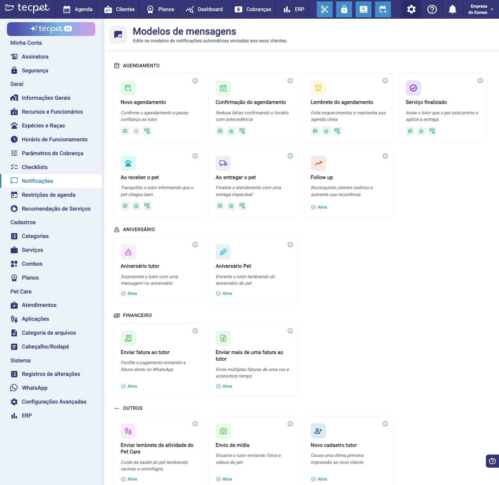
Task: Open settings gear in top bar
Action: tap(411, 9)
